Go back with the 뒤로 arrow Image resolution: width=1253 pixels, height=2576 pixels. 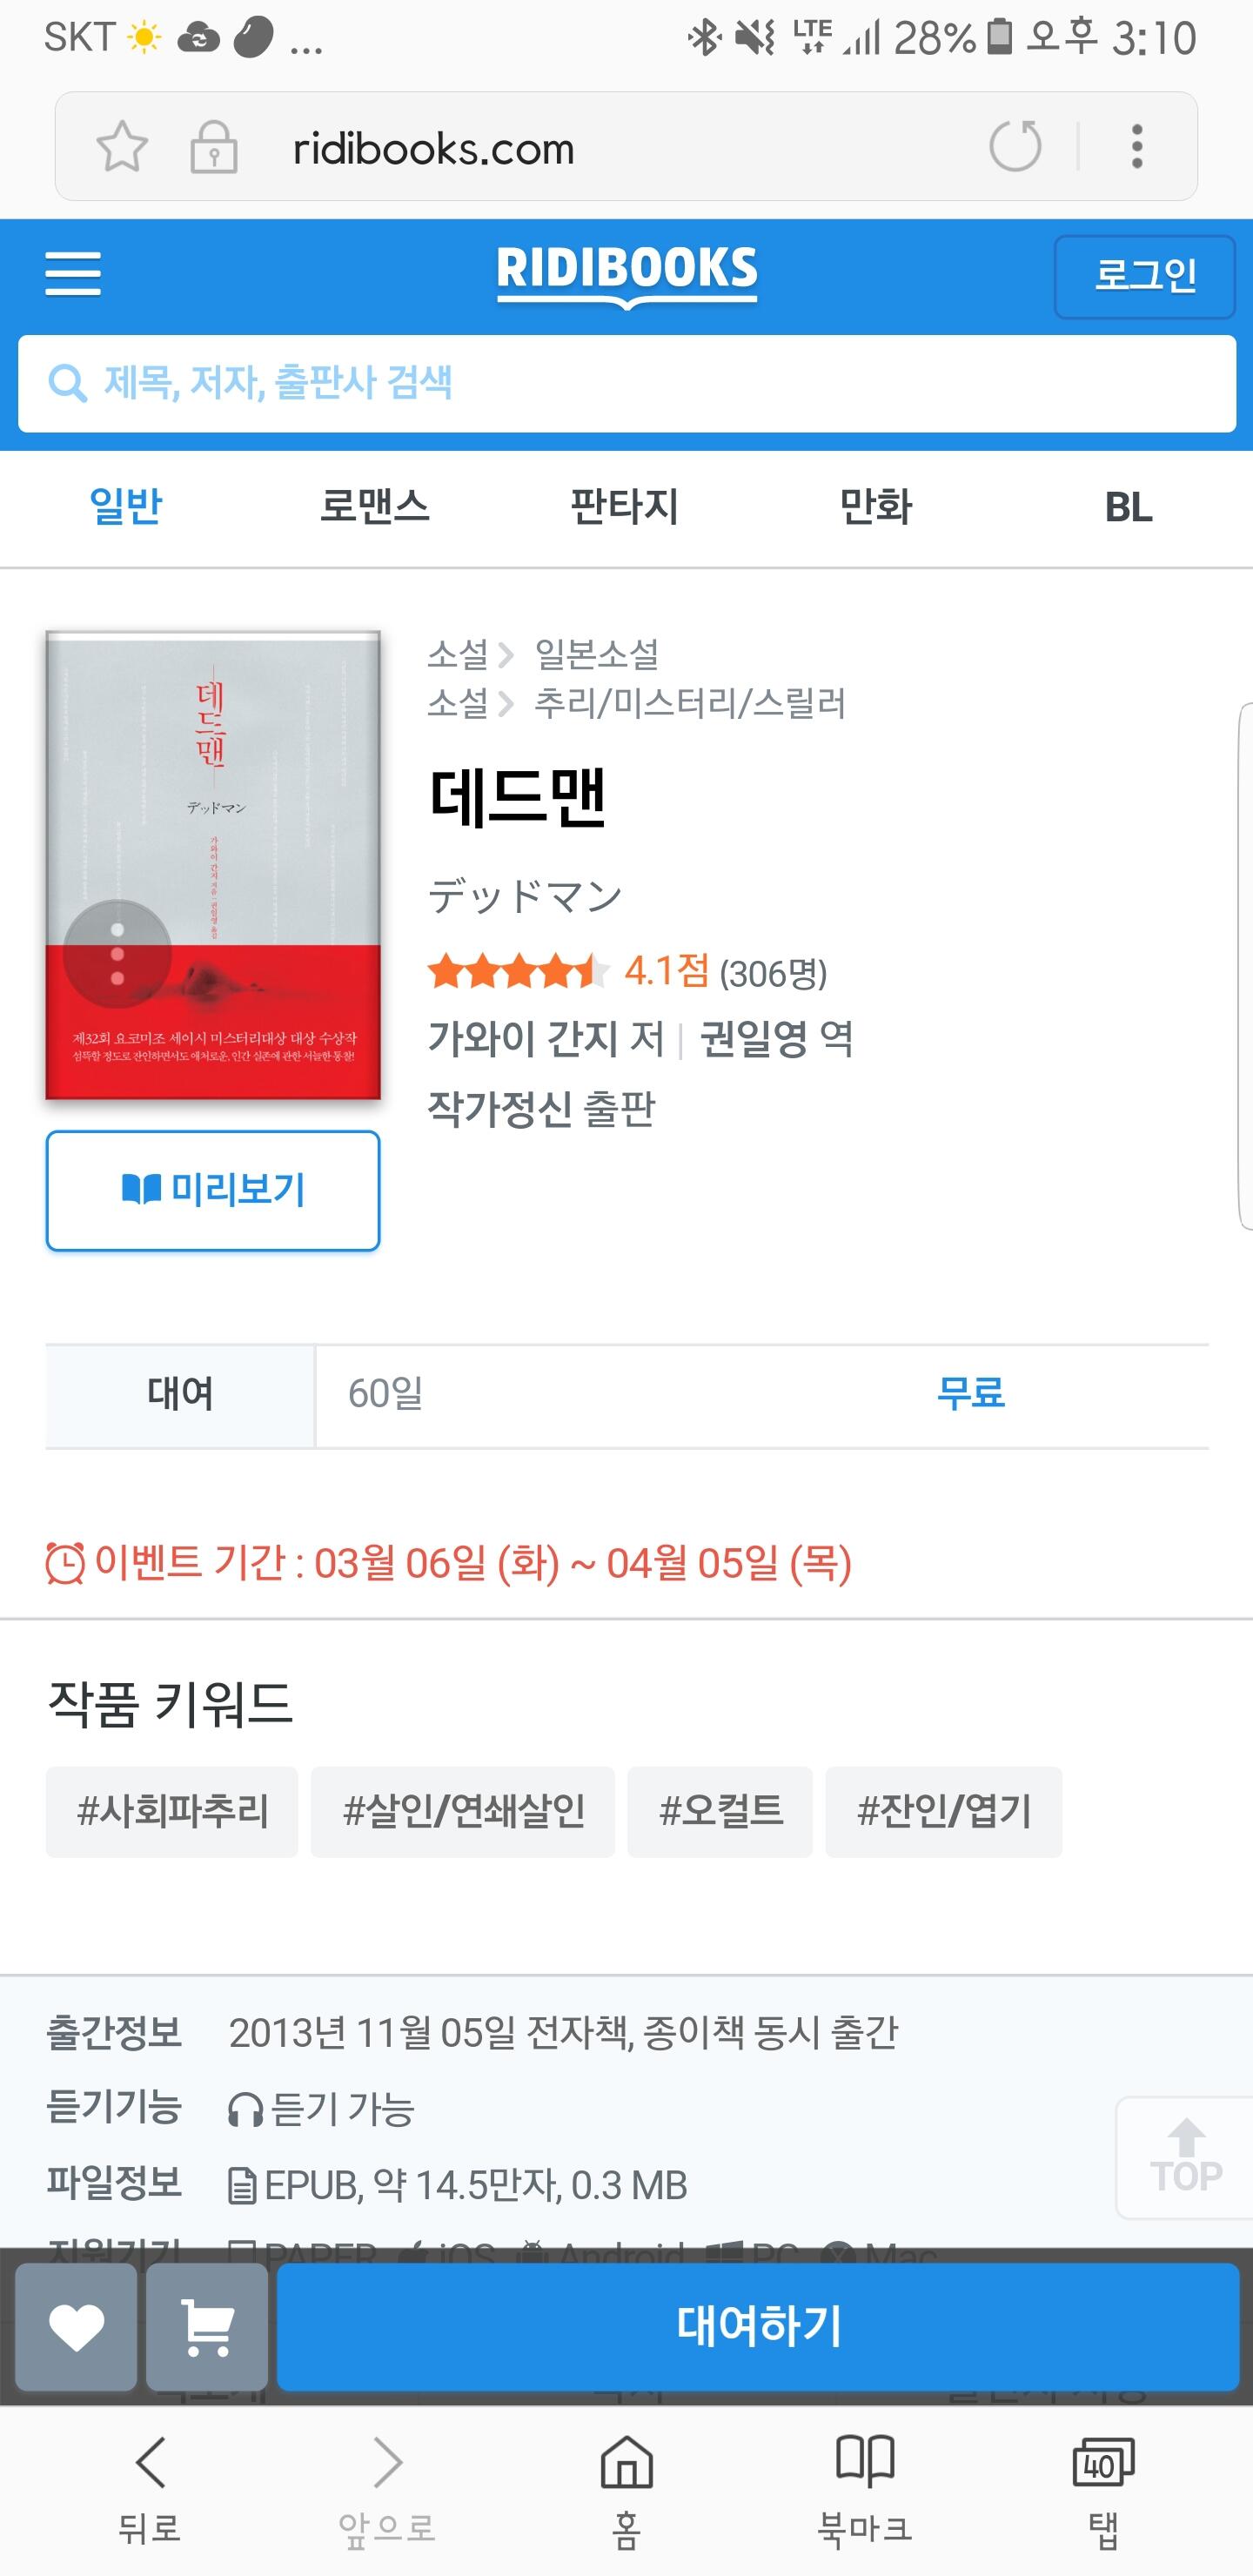tap(150, 2491)
